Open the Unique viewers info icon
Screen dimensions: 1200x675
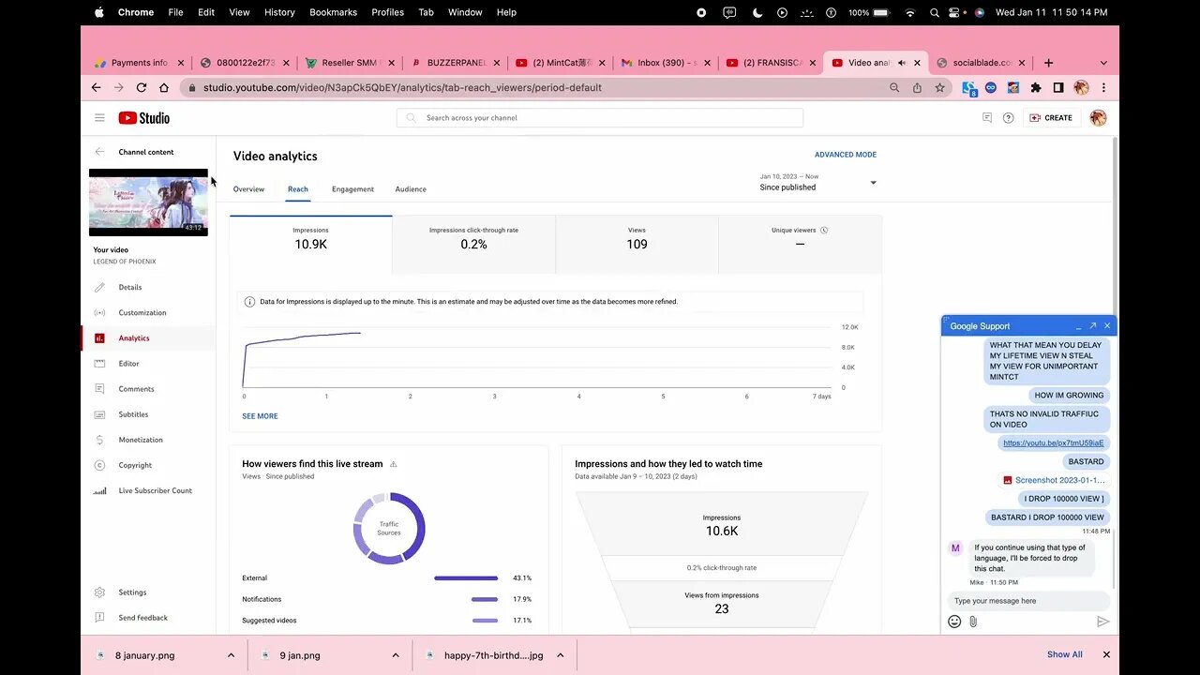pos(824,230)
